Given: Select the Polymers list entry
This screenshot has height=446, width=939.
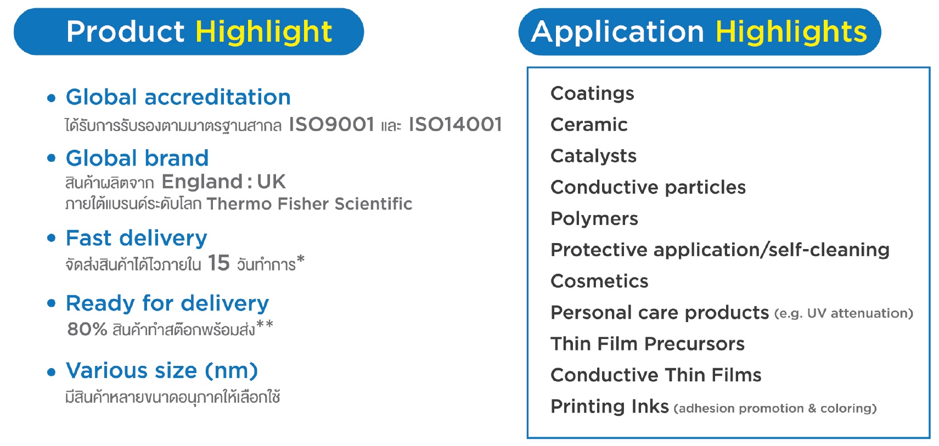Looking at the screenshot, I should 594,218.
